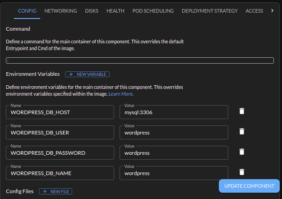Click the WORDPRESS_DB_NAME name field
The height and width of the screenshot is (199, 282).
[x=60, y=173]
